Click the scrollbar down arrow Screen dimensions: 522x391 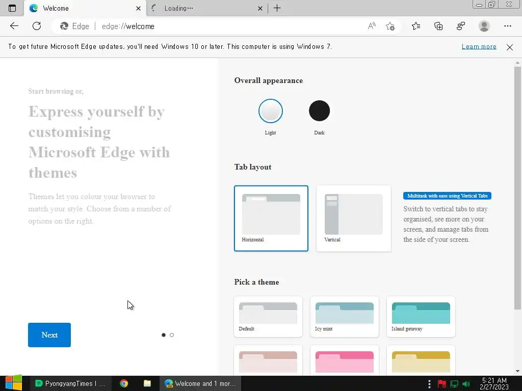[x=517, y=371]
